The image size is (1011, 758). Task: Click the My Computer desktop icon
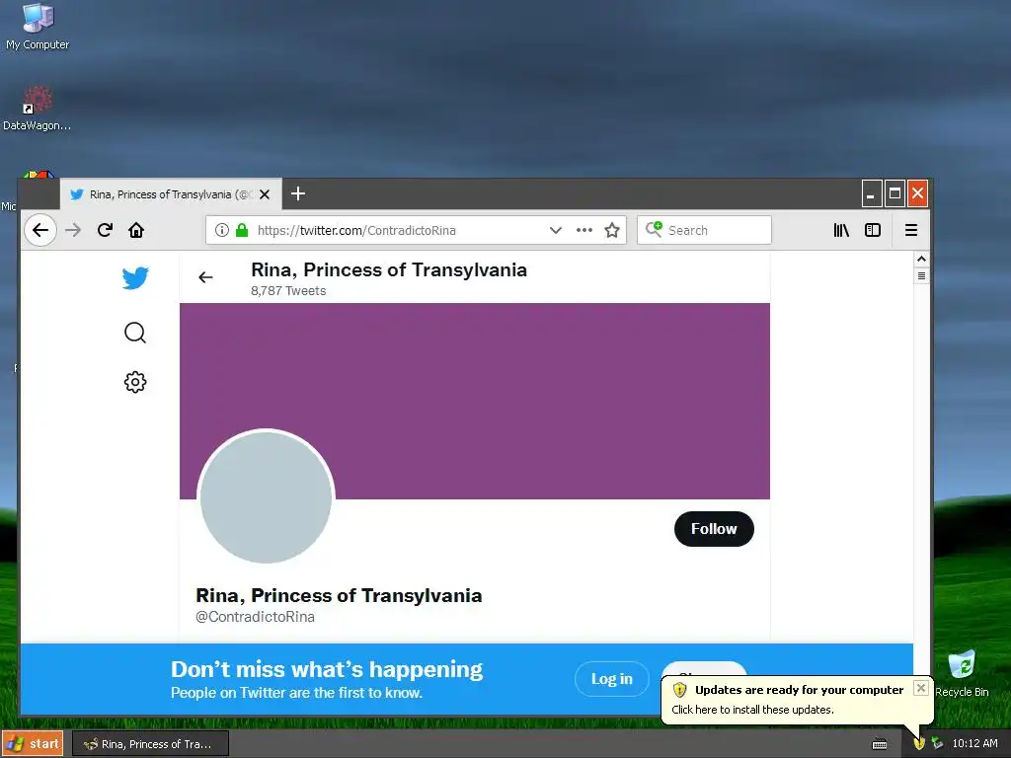point(38,27)
